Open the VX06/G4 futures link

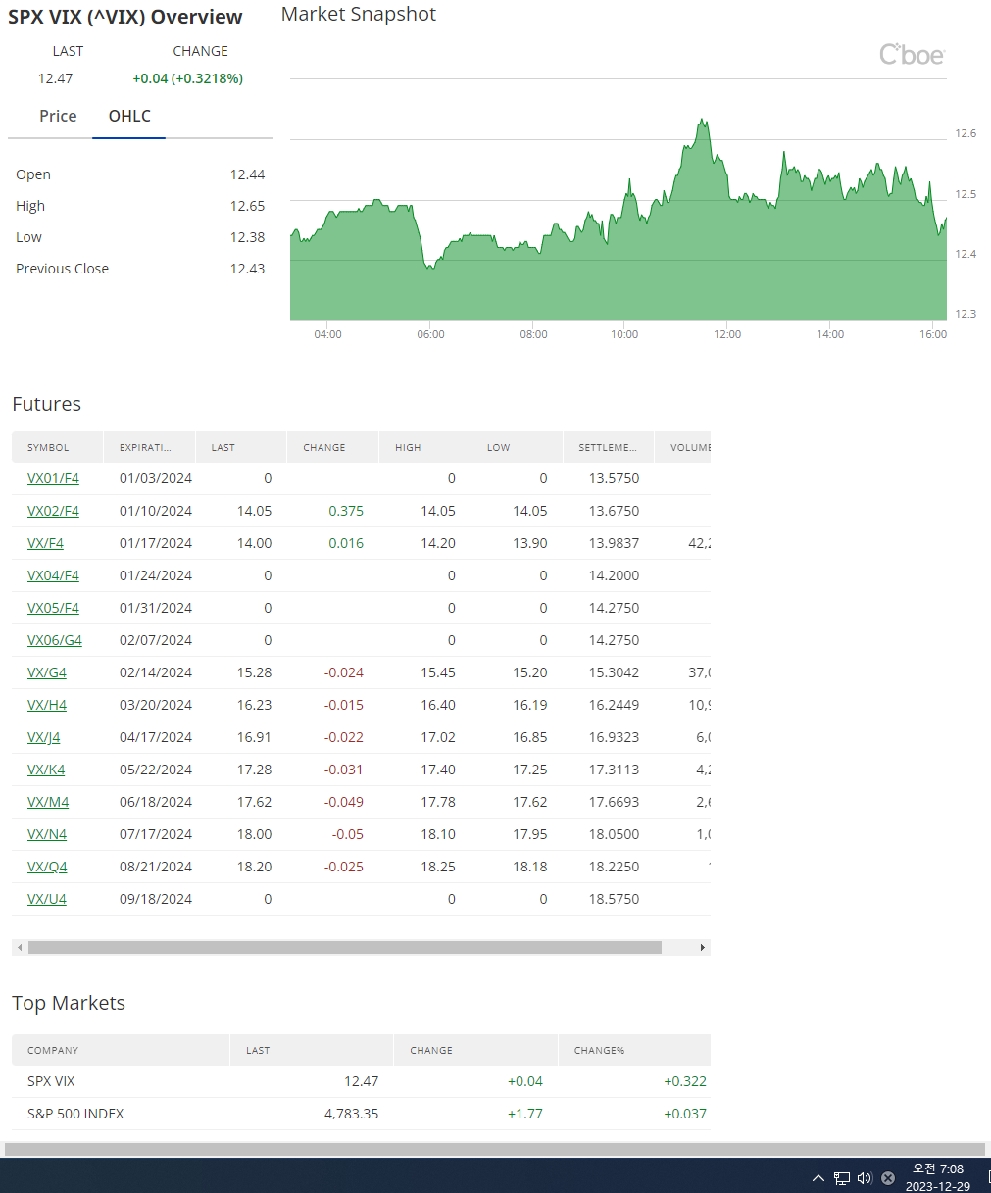coord(55,640)
